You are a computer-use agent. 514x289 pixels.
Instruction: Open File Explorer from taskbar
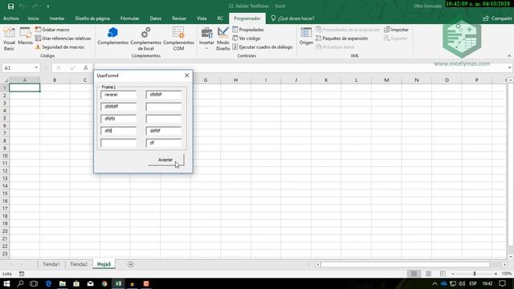click(63, 283)
